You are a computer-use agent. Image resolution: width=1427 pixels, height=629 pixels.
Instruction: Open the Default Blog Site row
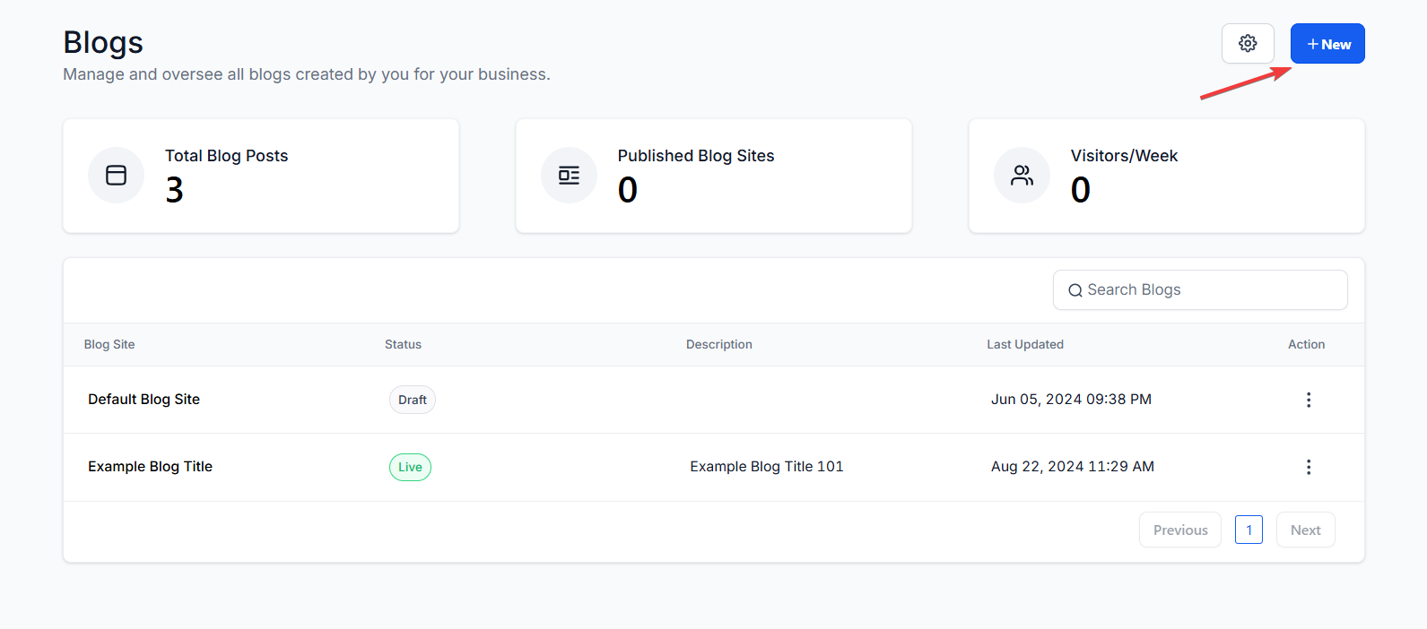coord(144,400)
